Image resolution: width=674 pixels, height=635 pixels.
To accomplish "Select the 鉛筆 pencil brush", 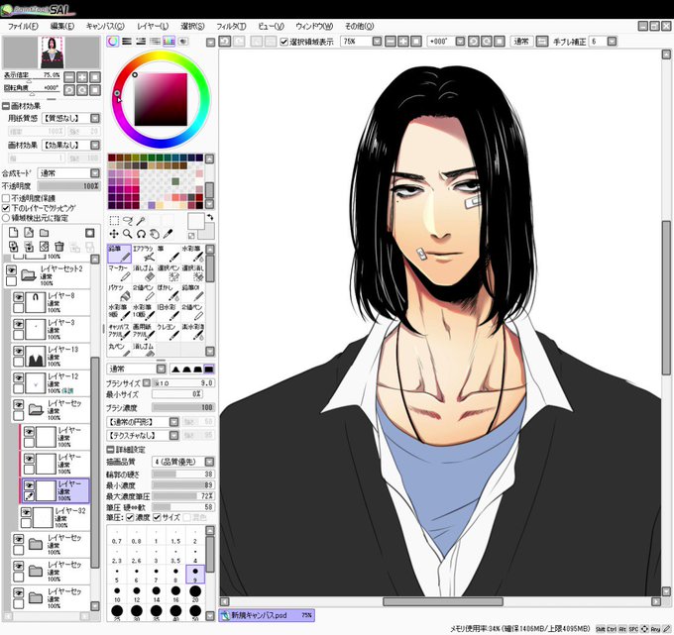I will 119,254.
